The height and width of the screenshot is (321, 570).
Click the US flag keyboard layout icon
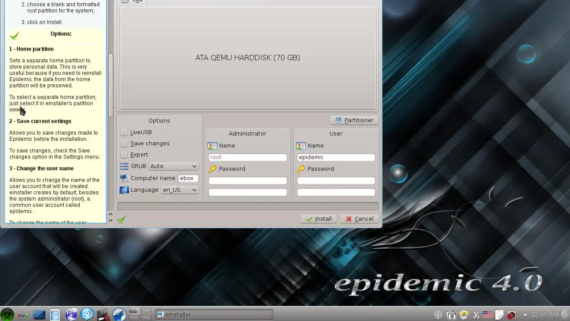(x=488, y=314)
